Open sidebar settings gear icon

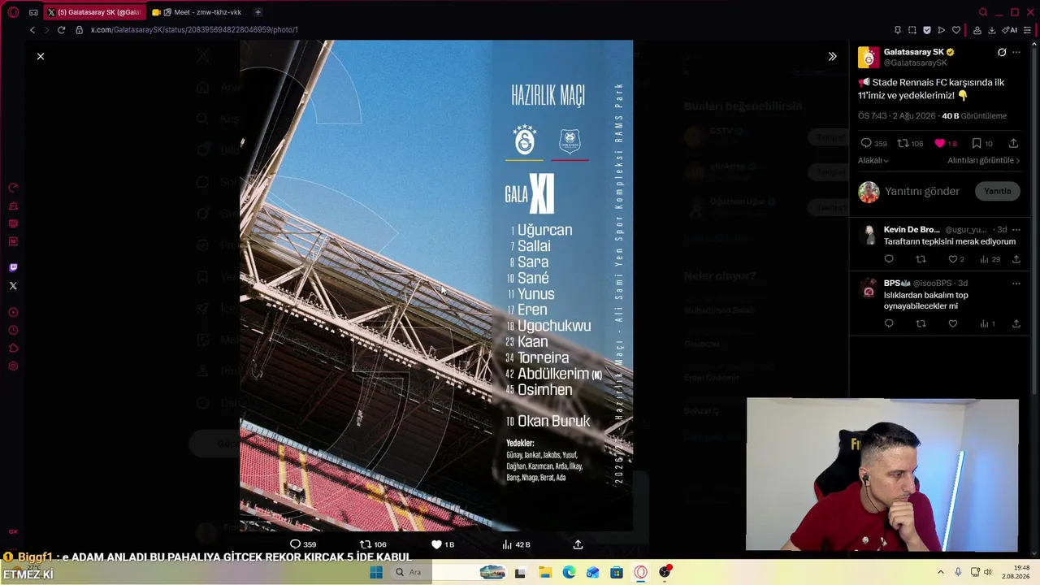click(x=13, y=366)
